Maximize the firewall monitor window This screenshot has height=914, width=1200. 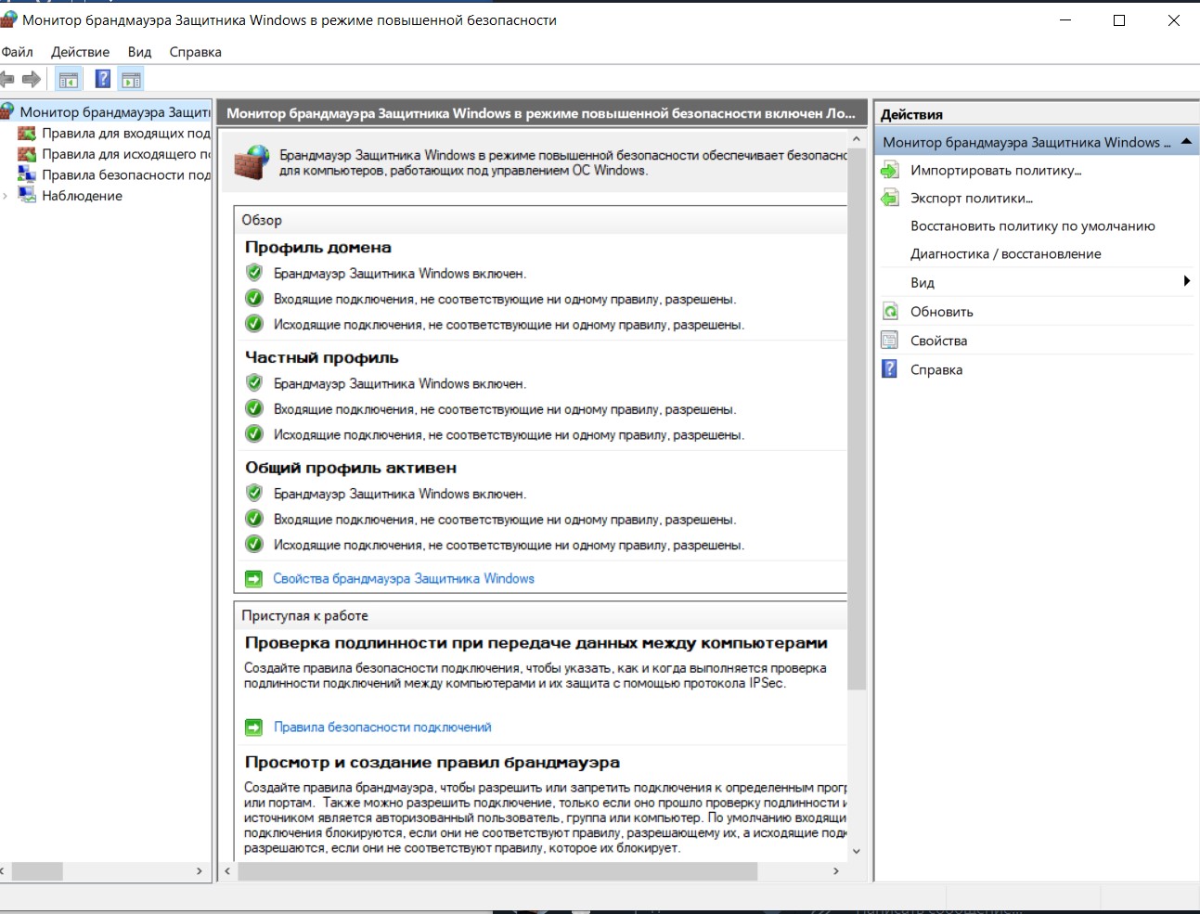pyautogui.click(x=1119, y=20)
